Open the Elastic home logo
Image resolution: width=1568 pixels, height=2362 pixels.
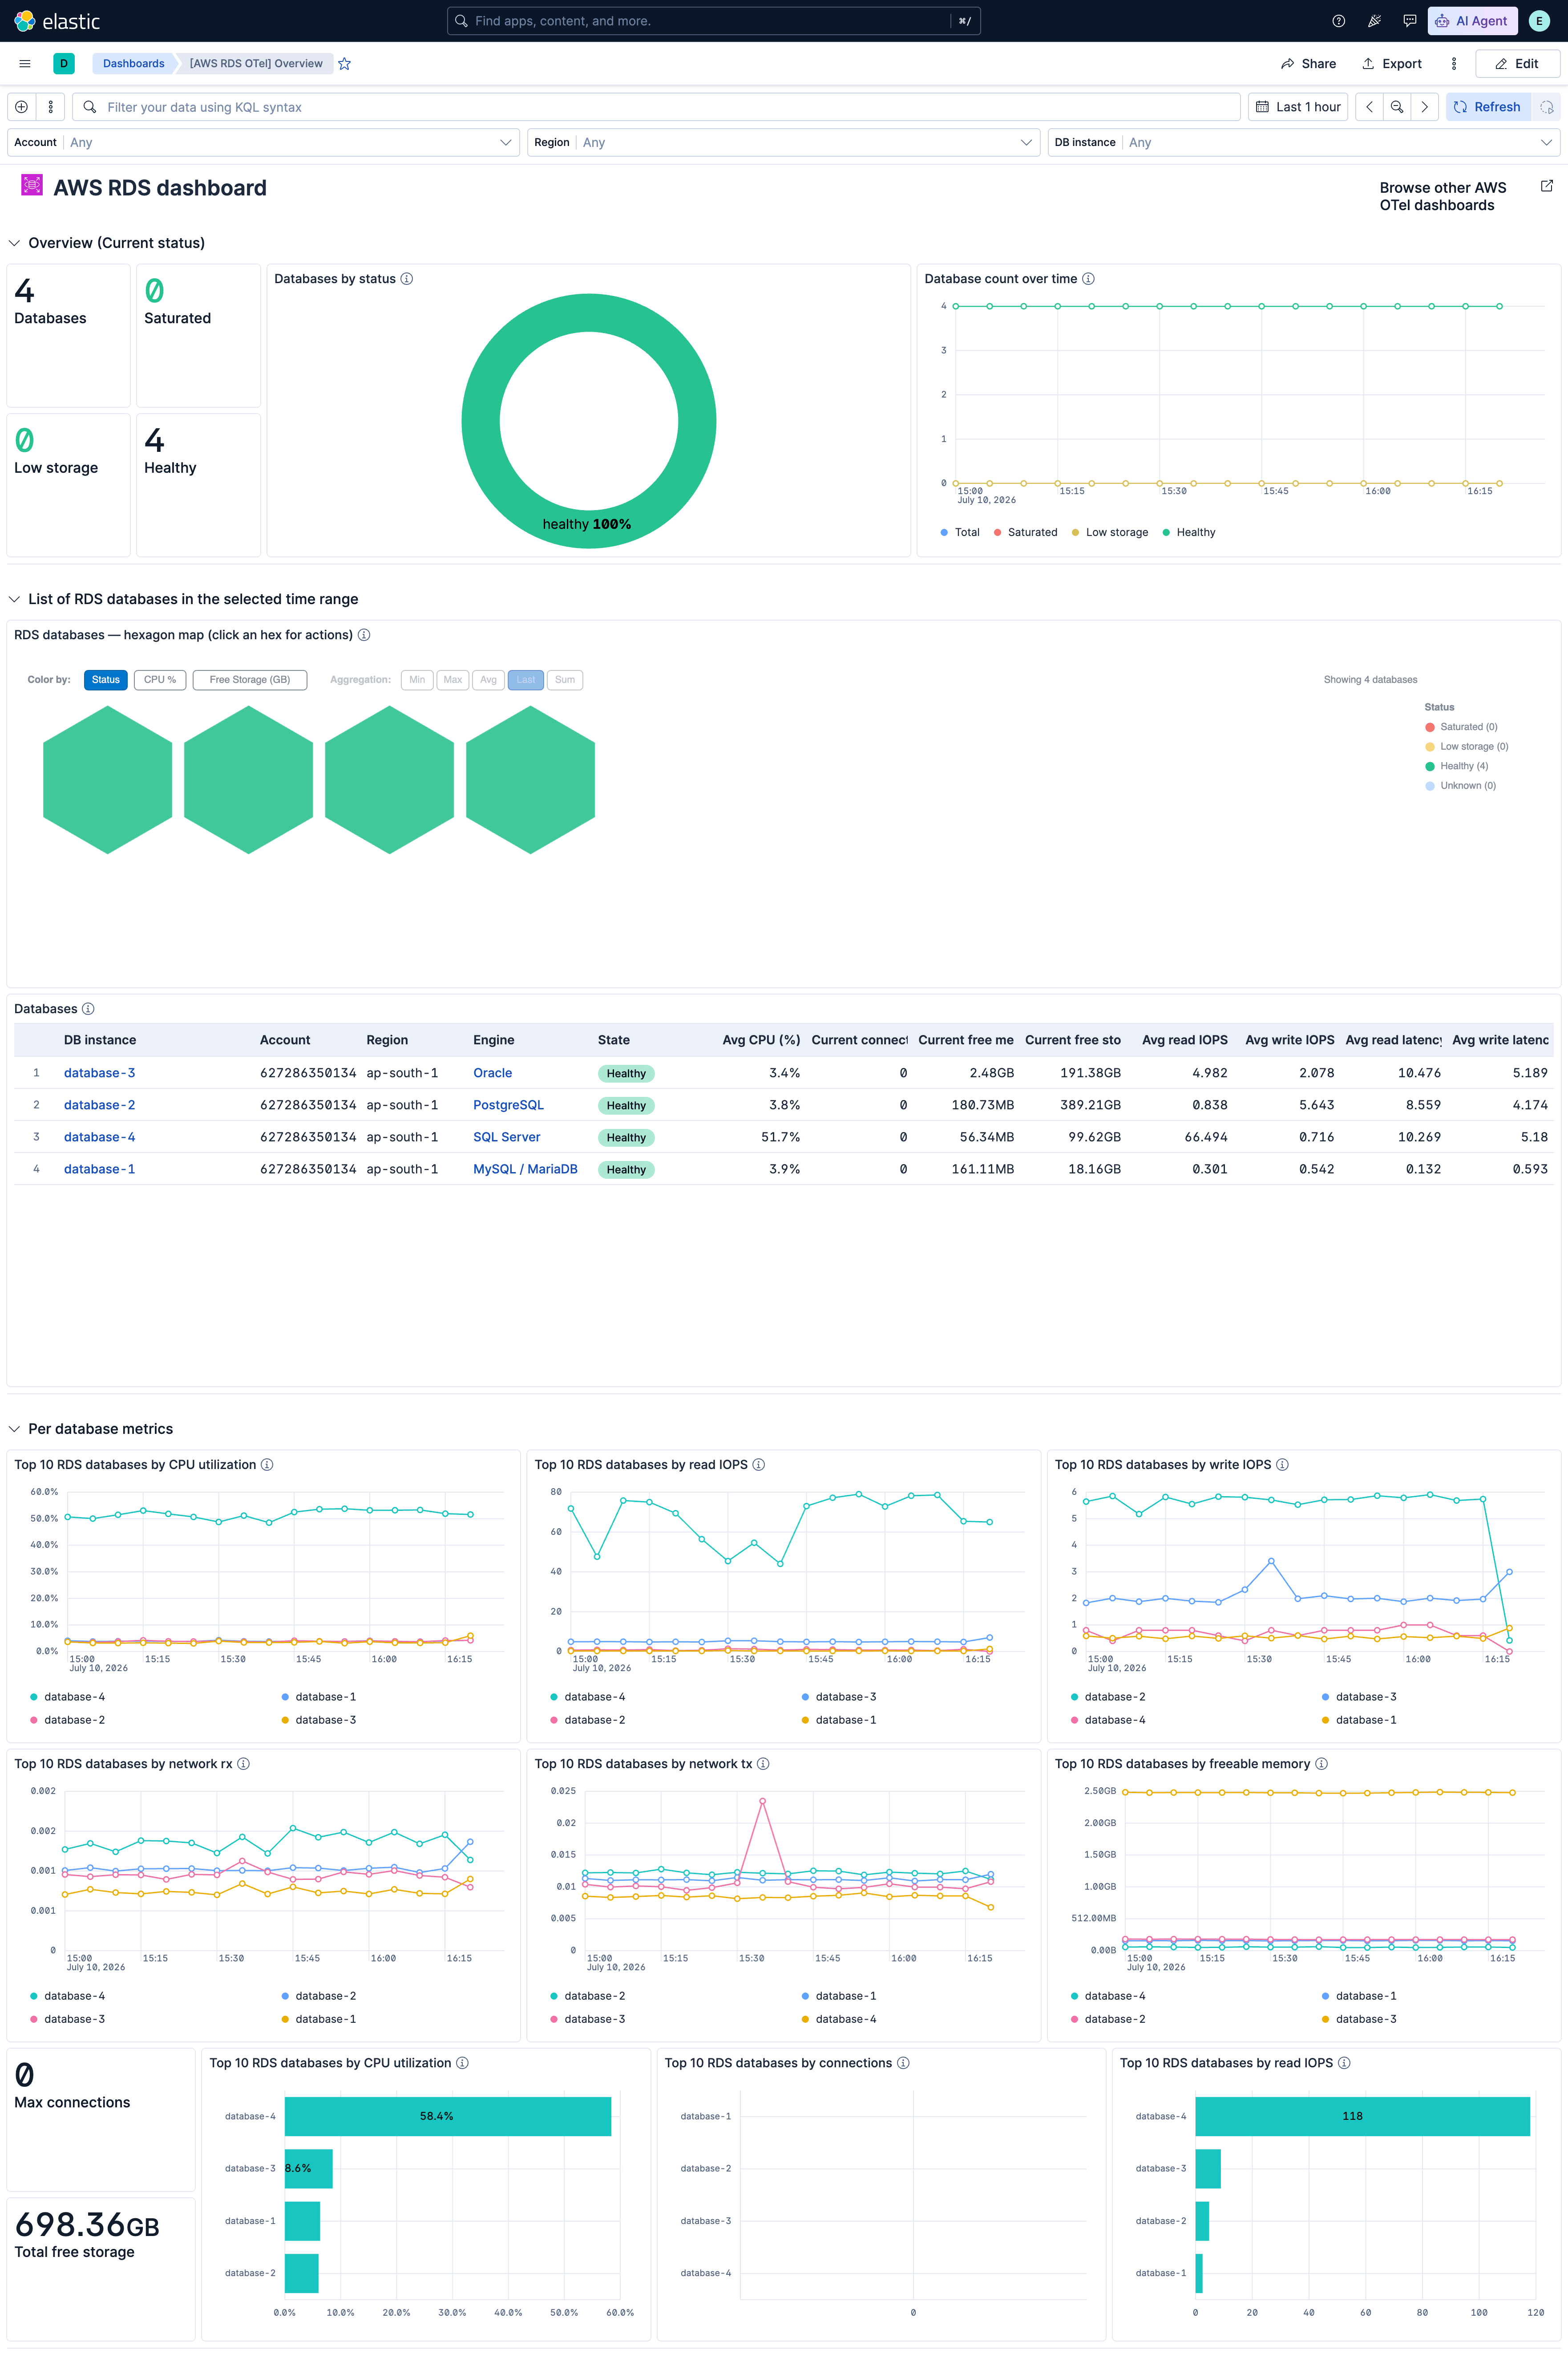coord(57,21)
